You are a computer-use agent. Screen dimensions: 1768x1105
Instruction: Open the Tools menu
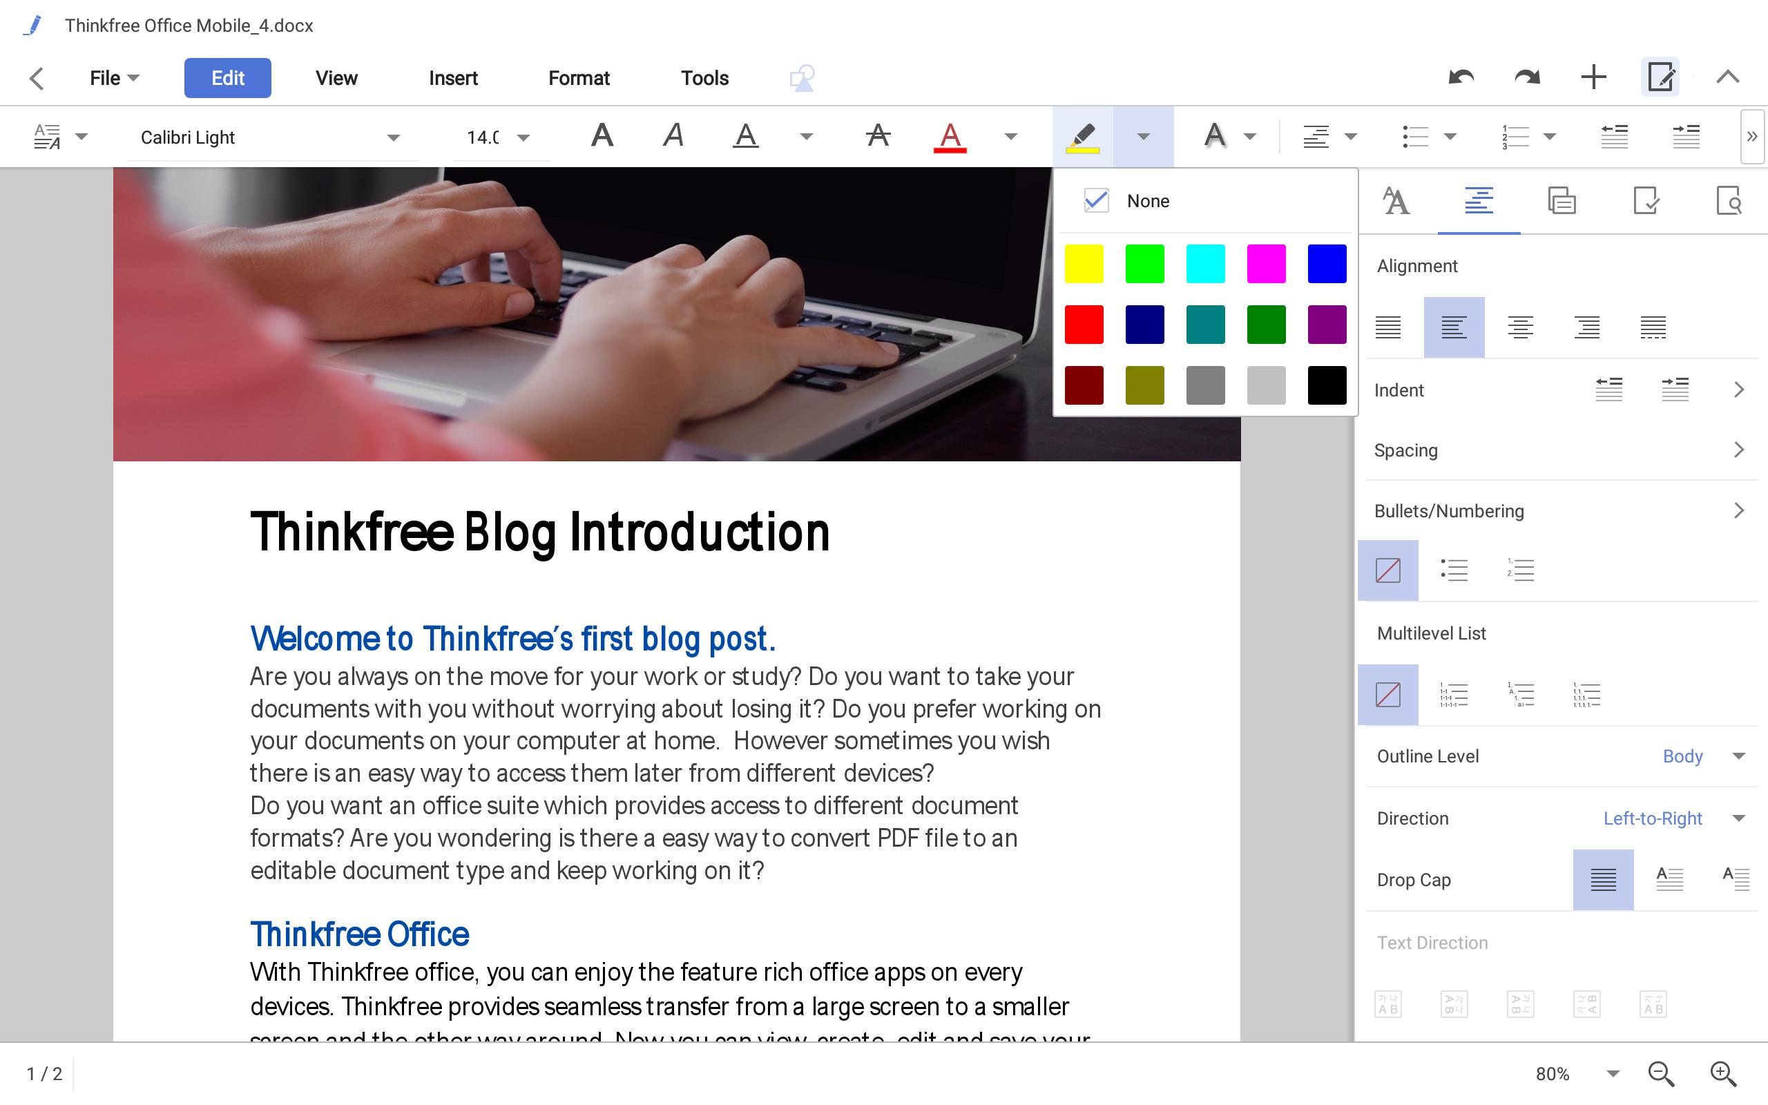(x=704, y=78)
